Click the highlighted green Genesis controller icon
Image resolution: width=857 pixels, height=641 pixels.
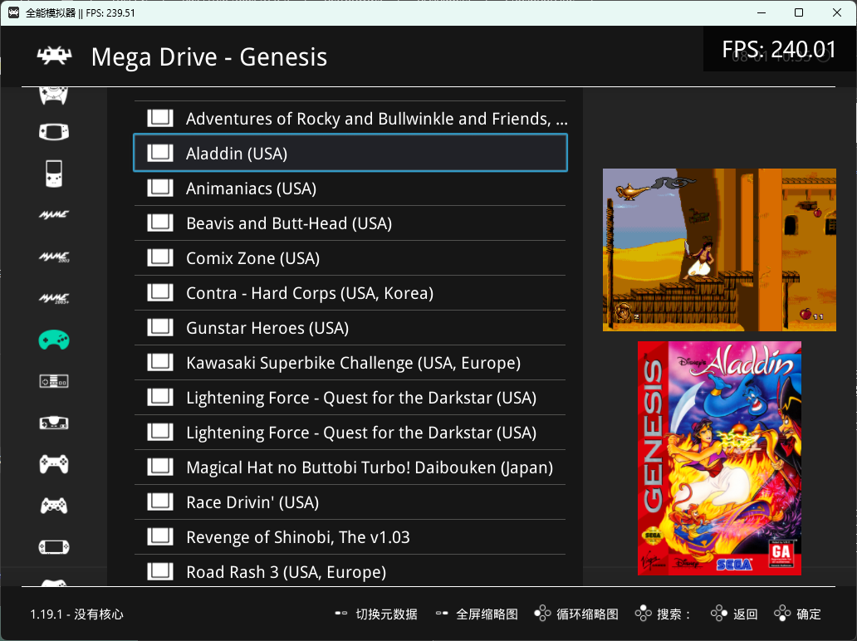point(54,340)
